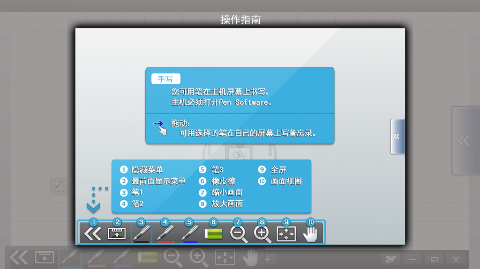Screen dimensions: 480x269
Task: Click the arrow tab on guide's right edge
Action: 397,136
